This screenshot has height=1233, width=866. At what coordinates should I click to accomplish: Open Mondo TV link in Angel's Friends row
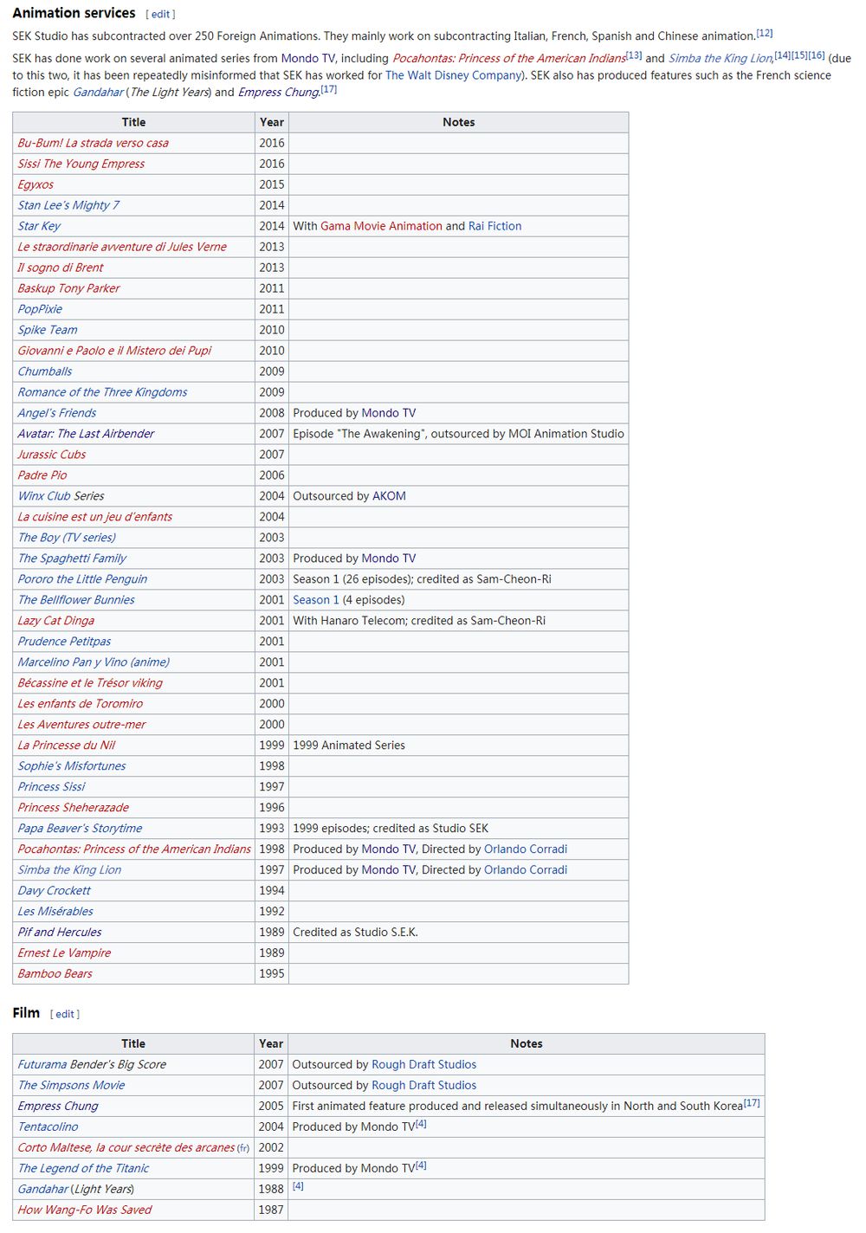click(389, 413)
